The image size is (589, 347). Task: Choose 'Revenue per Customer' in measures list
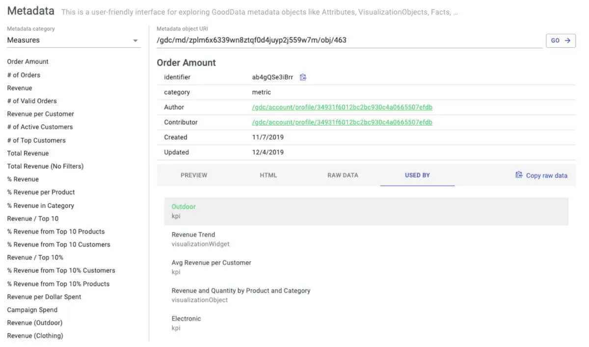click(40, 114)
